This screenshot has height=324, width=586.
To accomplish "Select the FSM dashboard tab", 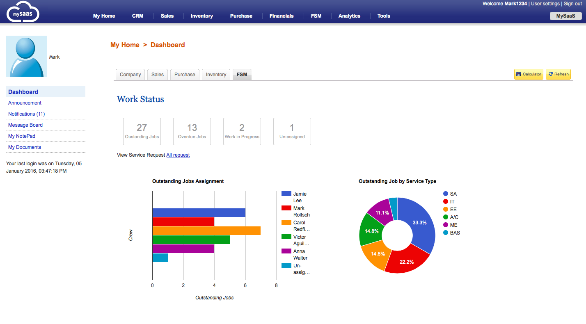I will [242, 75].
